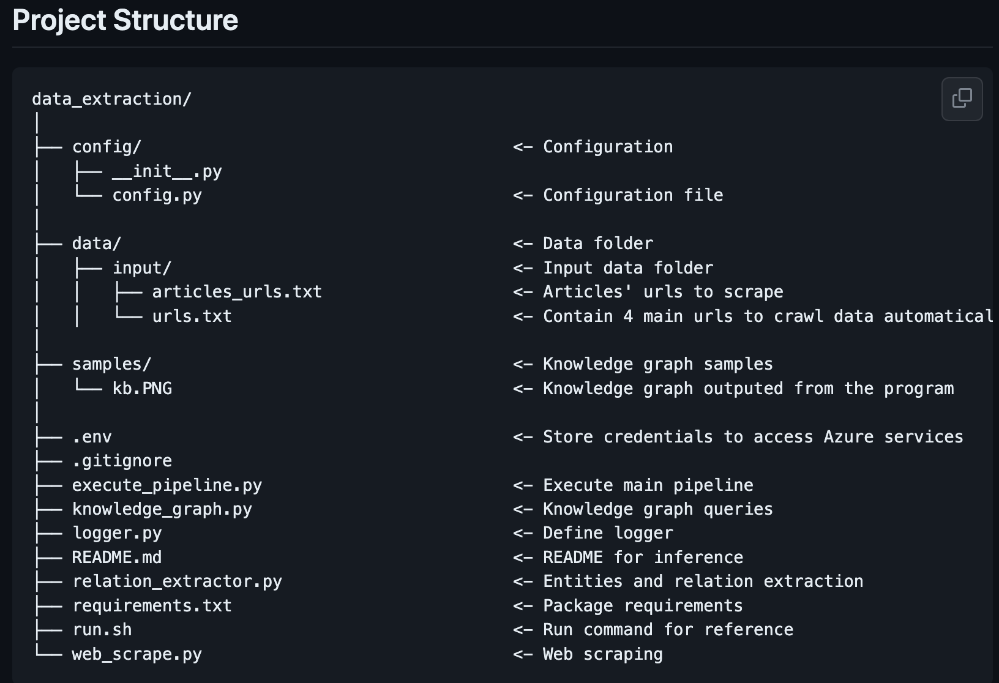Click knowledge_graph.py file name
This screenshot has width=999, height=683.
162,509
